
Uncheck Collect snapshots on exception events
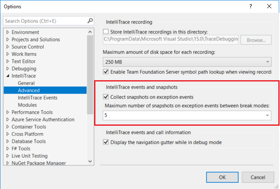click(106, 97)
